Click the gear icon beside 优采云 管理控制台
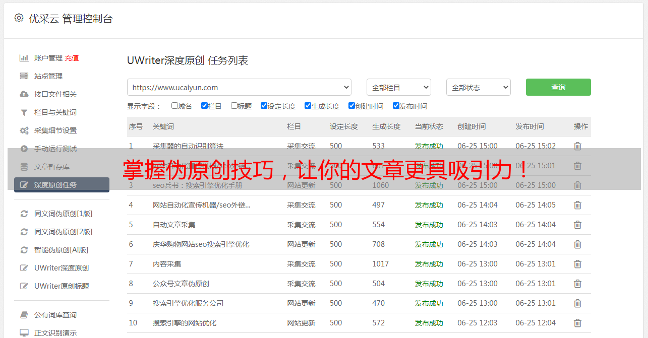Image resolution: width=648 pixels, height=338 pixels. point(19,18)
